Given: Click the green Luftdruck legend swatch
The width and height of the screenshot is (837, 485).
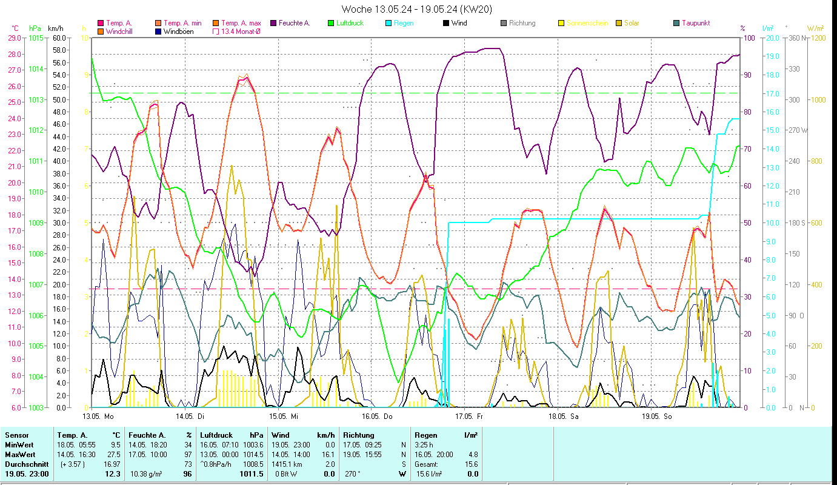Looking at the screenshot, I should click(x=332, y=23).
